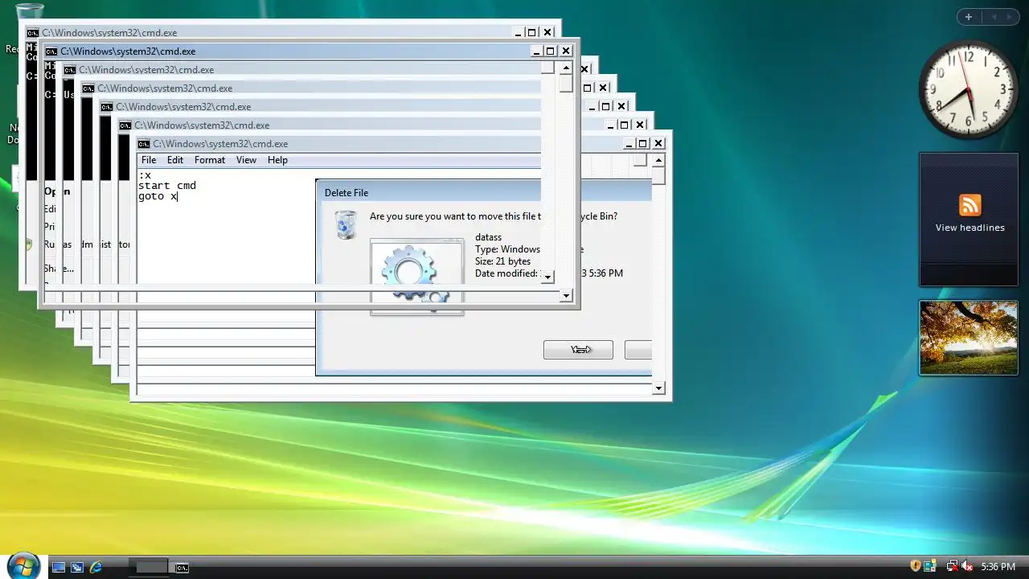
Task: Click the 'start cmd' line in the text editor
Action: 167,186
